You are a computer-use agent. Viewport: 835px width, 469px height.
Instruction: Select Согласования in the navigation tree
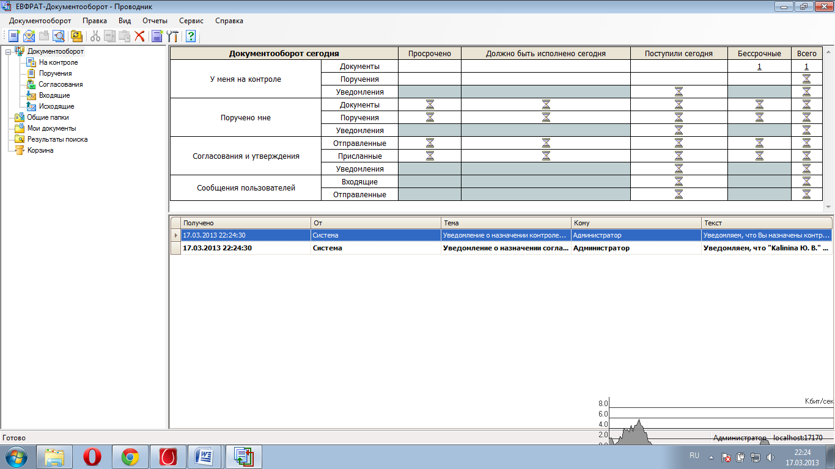click(61, 84)
